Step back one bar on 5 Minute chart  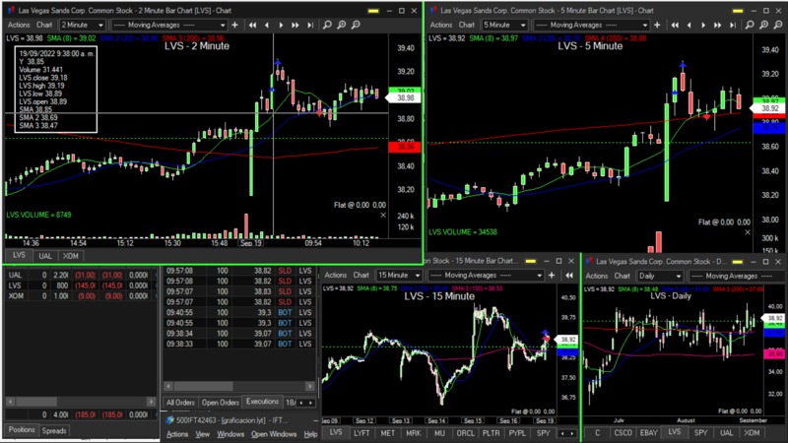(692, 24)
